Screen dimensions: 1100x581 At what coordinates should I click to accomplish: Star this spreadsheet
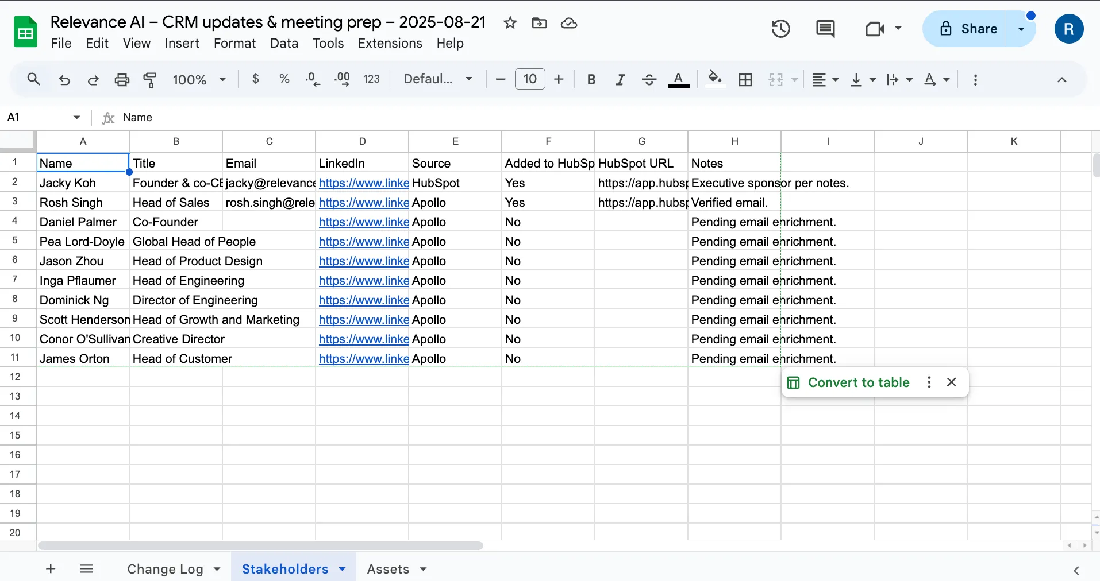[x=510, y=23]
